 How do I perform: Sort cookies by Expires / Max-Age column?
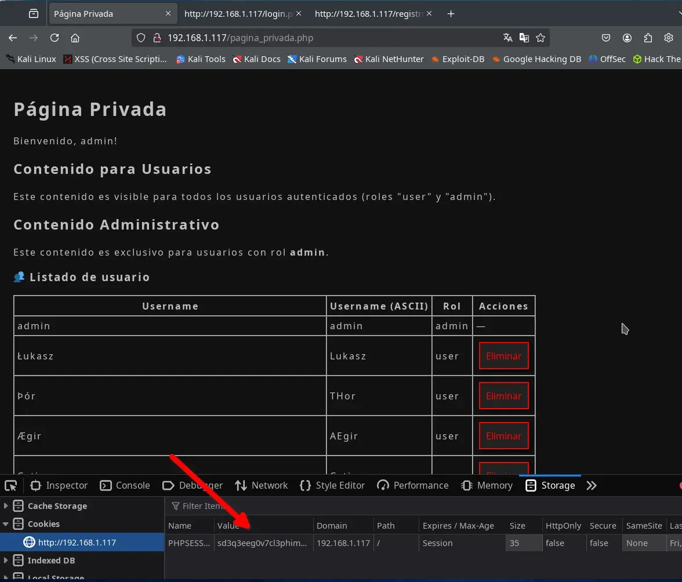tap(462, 526)
